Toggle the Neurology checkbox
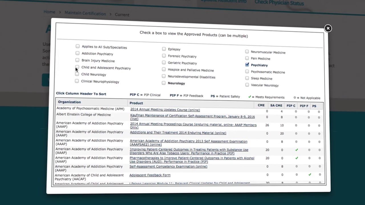 click(163, 83)
